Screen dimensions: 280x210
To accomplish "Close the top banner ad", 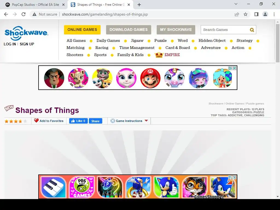I will point(234,68).
